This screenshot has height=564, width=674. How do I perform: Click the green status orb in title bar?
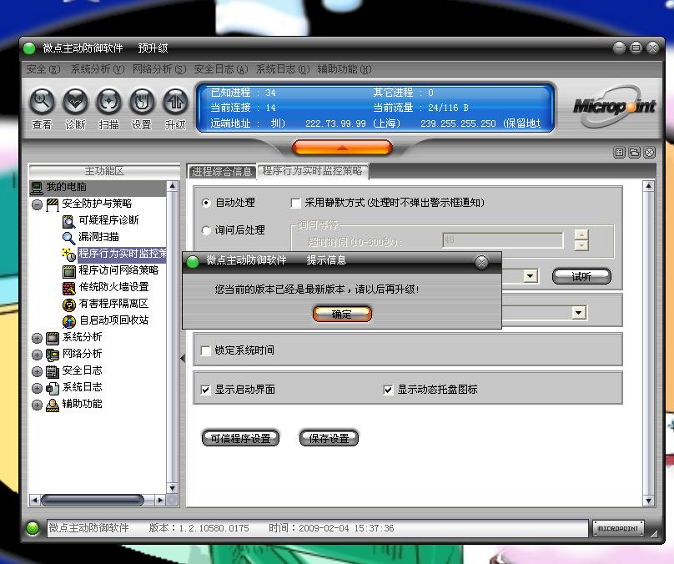coord(29,48)
